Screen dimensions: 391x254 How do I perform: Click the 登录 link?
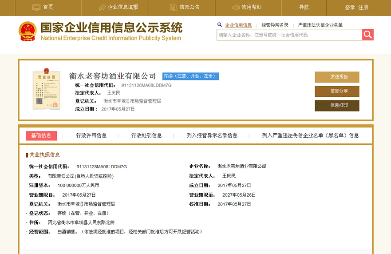[x=350, y=8]
